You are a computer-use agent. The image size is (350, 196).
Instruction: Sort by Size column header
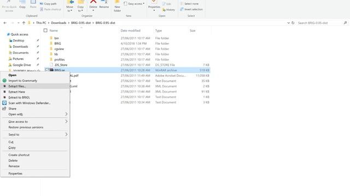(x=192, y=30)
